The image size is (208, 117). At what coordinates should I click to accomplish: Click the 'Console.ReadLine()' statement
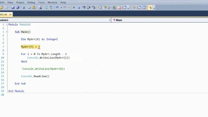[35, 76]
